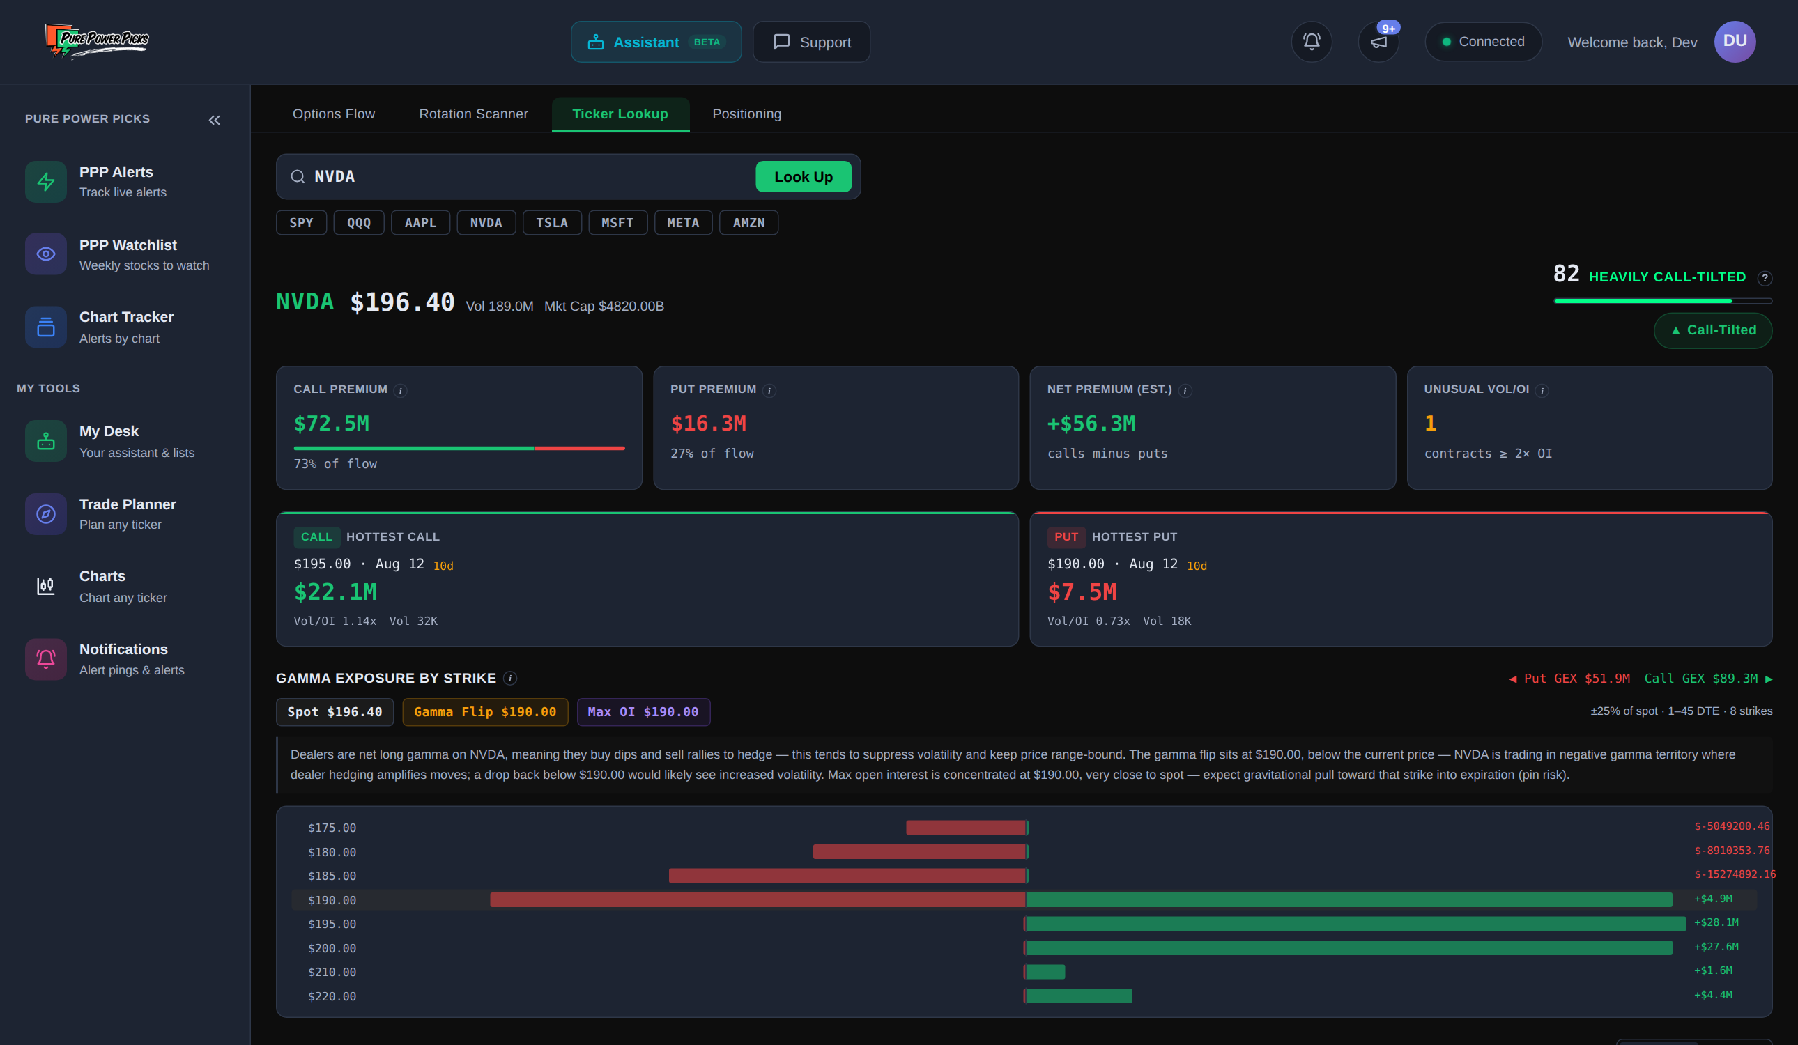Image resolution: width=1798 pixels, height=1045 pixels.
Task: Click the call-tilted score help icon
Action: click(x=1765, y=277)
